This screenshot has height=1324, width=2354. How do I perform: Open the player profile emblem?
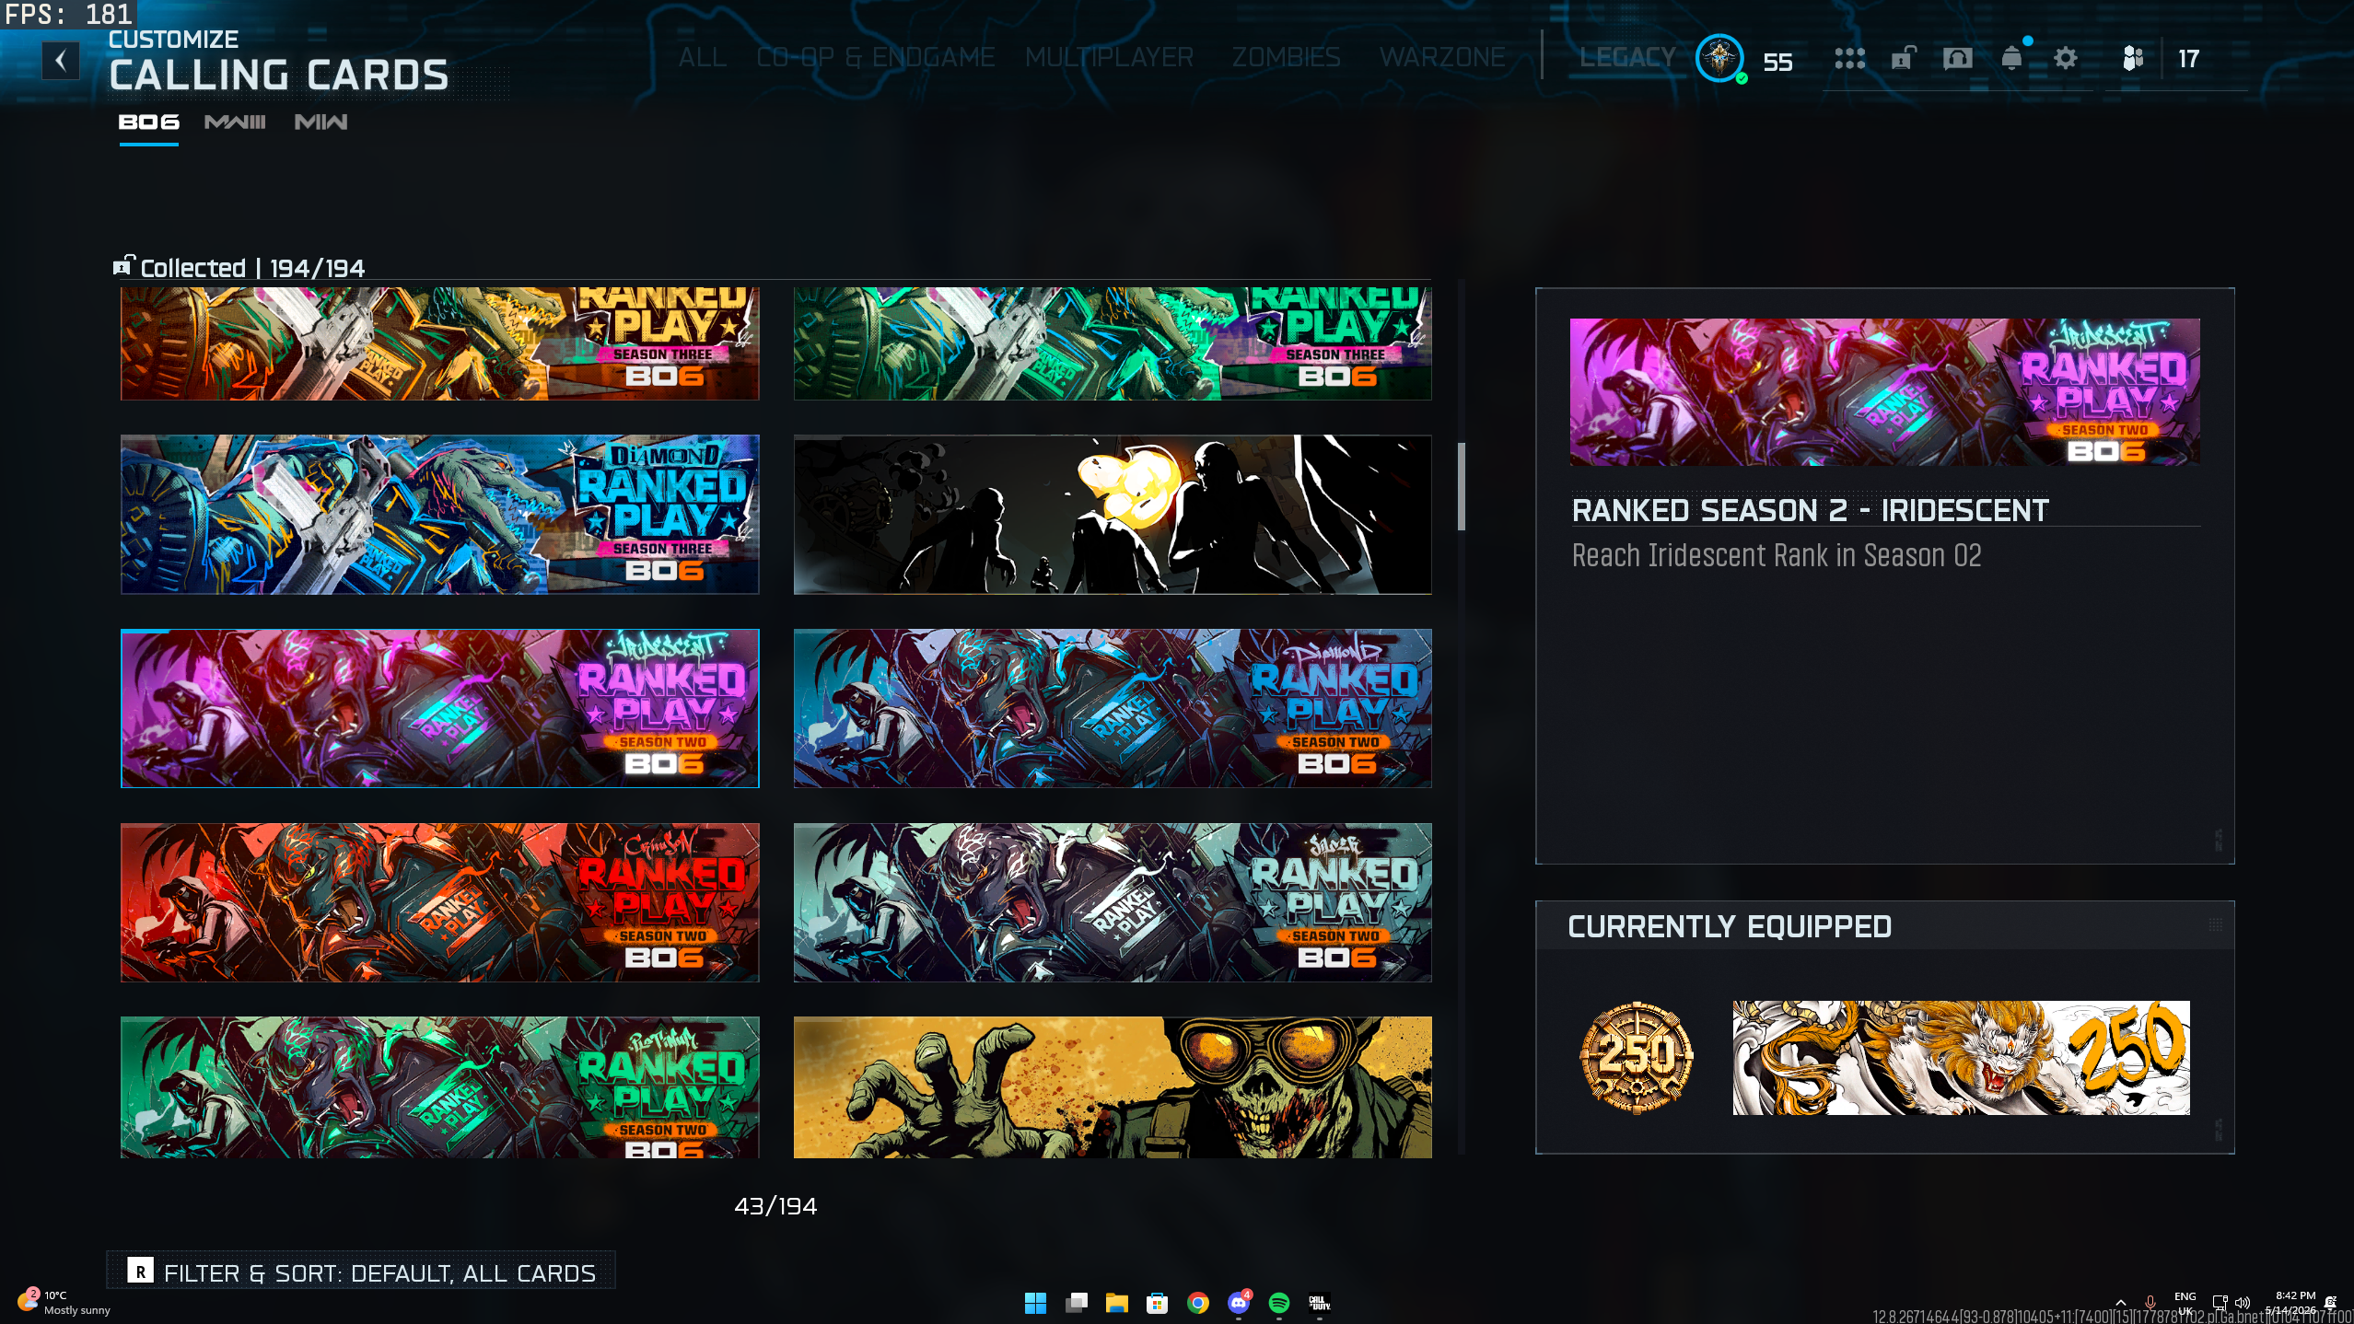pos(1719,59)
